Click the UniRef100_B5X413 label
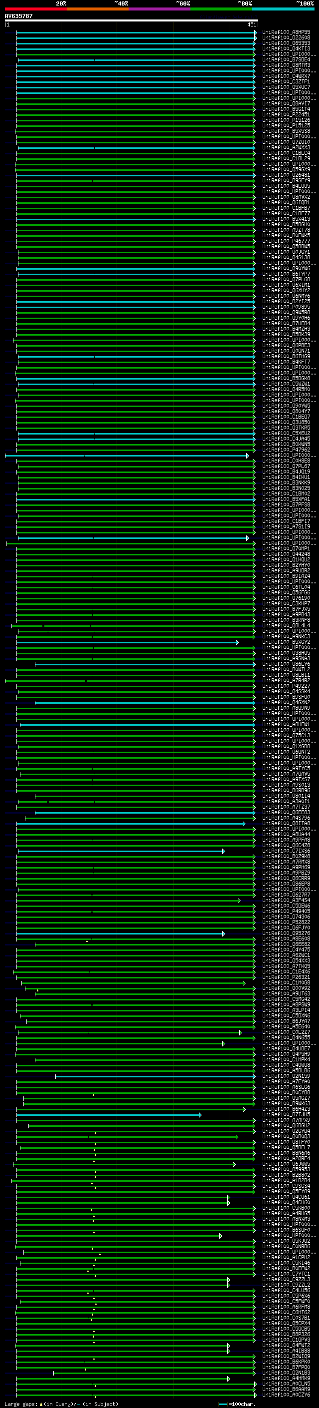Screen dimensions: 319x1408 [x=286, y=219]
